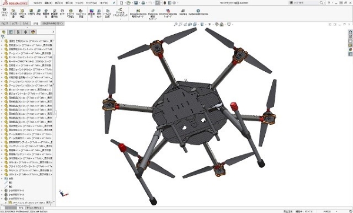Screen dimensions: 353x213
Task: Click the feature tree horizontal scrollbar
Action: click(x=27, y=205)
